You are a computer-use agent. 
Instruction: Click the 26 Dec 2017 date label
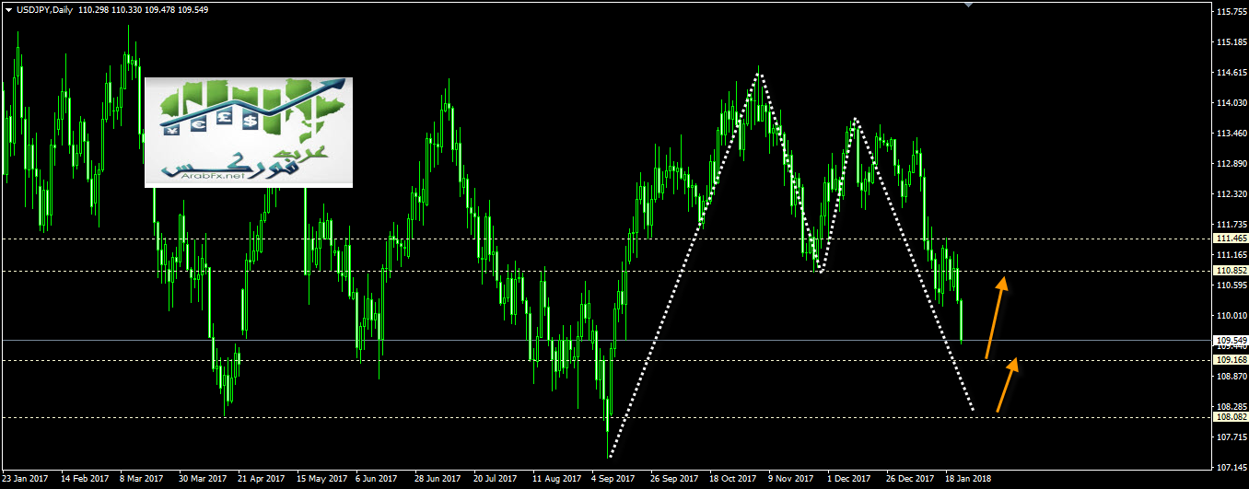pos(909,480)
